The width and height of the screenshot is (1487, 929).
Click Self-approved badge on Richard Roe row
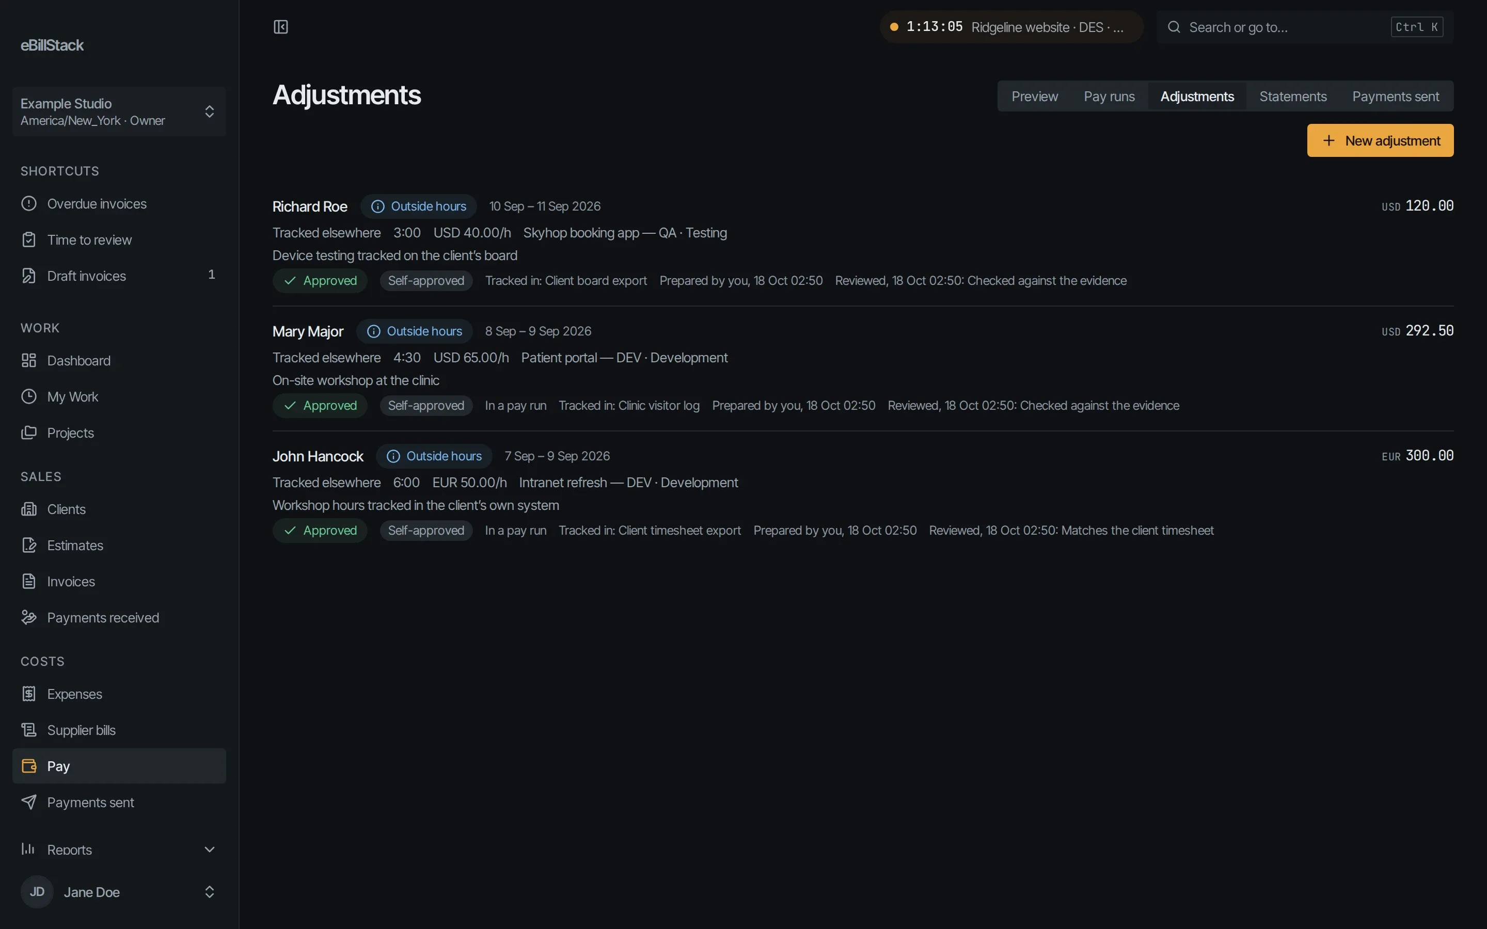point(426,281)
